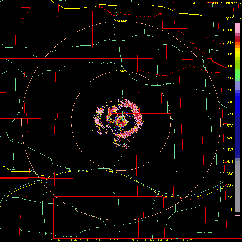The height and width of the screenshot is (242, 242).
Task: Click the 0.307 scale value
Action: [x=228, y=186]
